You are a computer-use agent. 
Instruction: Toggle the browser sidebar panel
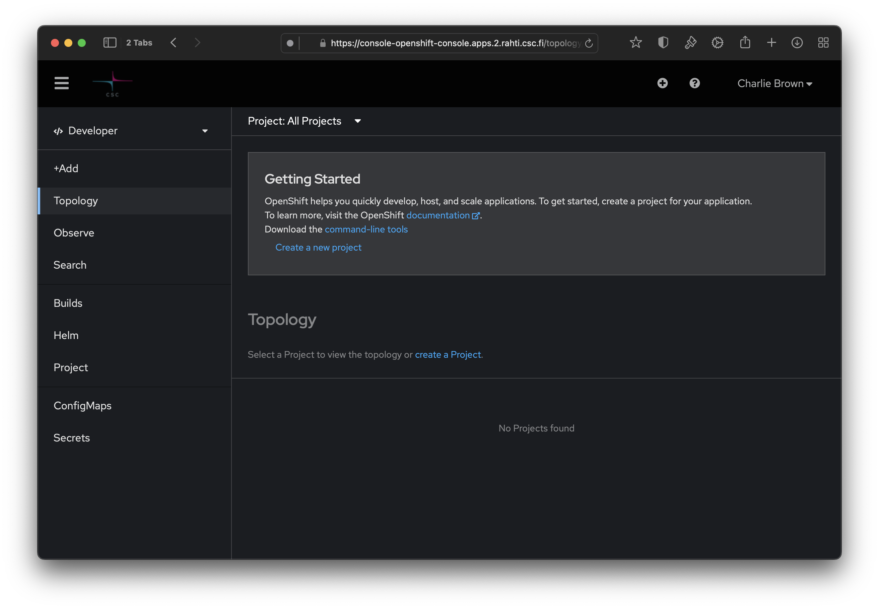click(x=110, y=42)
